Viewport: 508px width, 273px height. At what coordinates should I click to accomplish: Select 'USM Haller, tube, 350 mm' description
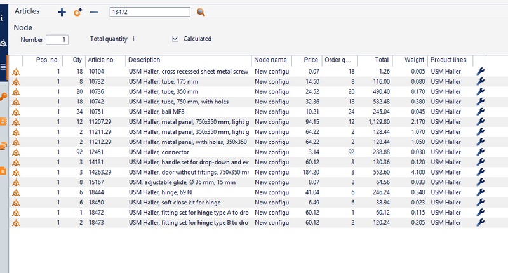tap(164, 91)
